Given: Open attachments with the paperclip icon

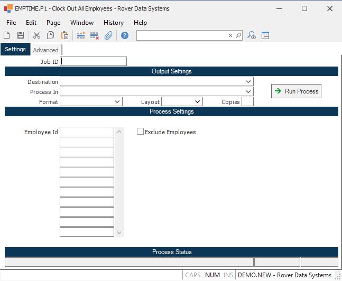Looking at the screenshot, I should (x=108, y=35).
